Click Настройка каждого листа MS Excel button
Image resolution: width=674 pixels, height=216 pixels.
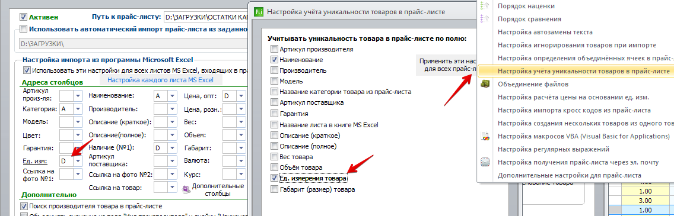[x=160, y=80]
